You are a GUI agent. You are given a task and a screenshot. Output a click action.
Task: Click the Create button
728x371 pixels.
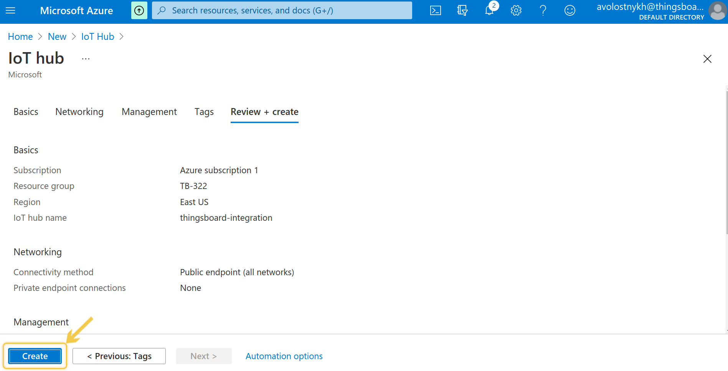[35, 356]
